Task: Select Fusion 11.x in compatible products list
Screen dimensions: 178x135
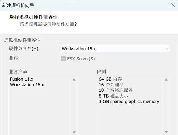Action: click(x=22, y=79)
